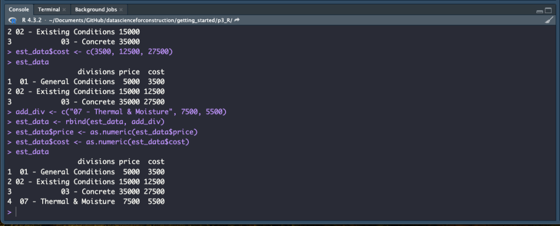This screenshot has height=226, width=560.
Task: Clear the console with the broom icon
Action: [550, 20]
